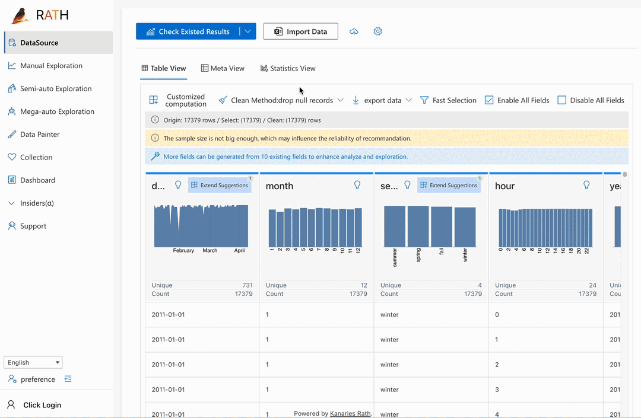
Task: Click the cloud upload icon
Action: pyautogui.click(x=354, y=31)
